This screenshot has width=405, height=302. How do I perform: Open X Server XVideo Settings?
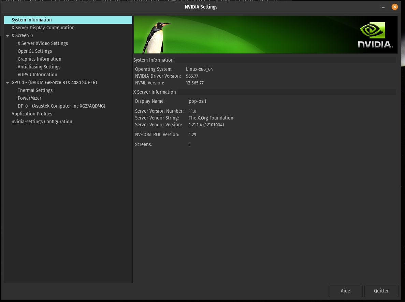click(43, 43)
